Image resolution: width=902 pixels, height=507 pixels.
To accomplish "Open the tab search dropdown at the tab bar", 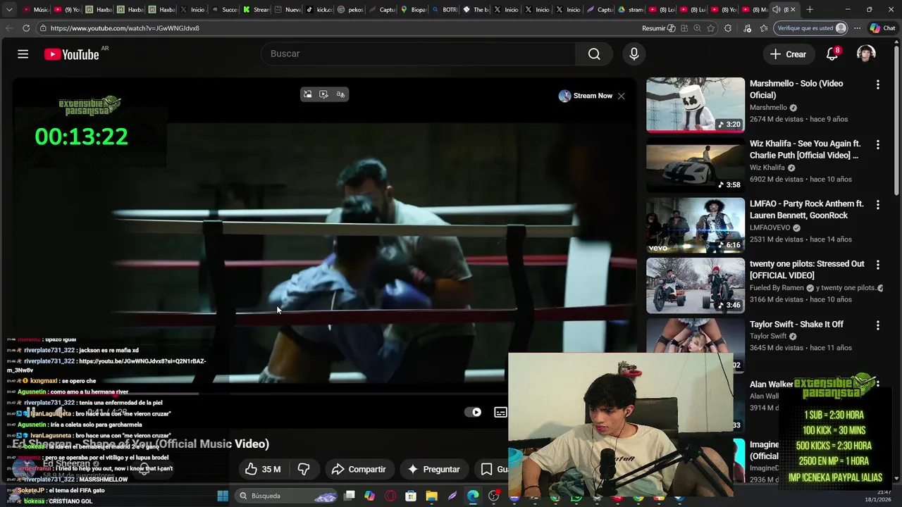I will 9,9.
